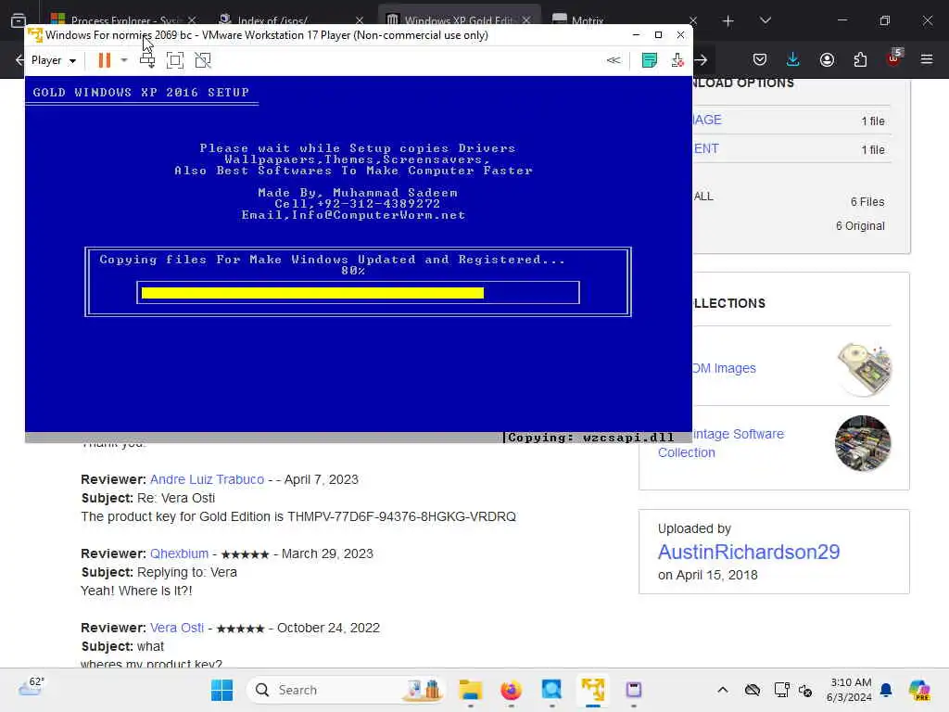Open Firefox from the taskbar
The image size is (949, 712).
point(512,690)
